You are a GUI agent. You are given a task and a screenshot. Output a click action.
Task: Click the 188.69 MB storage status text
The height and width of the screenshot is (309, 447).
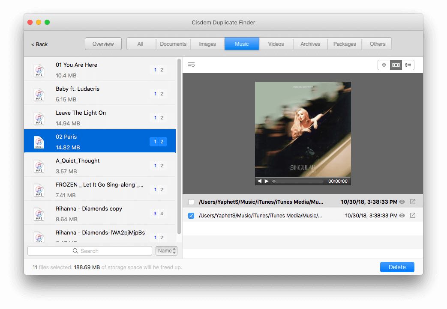87,267
